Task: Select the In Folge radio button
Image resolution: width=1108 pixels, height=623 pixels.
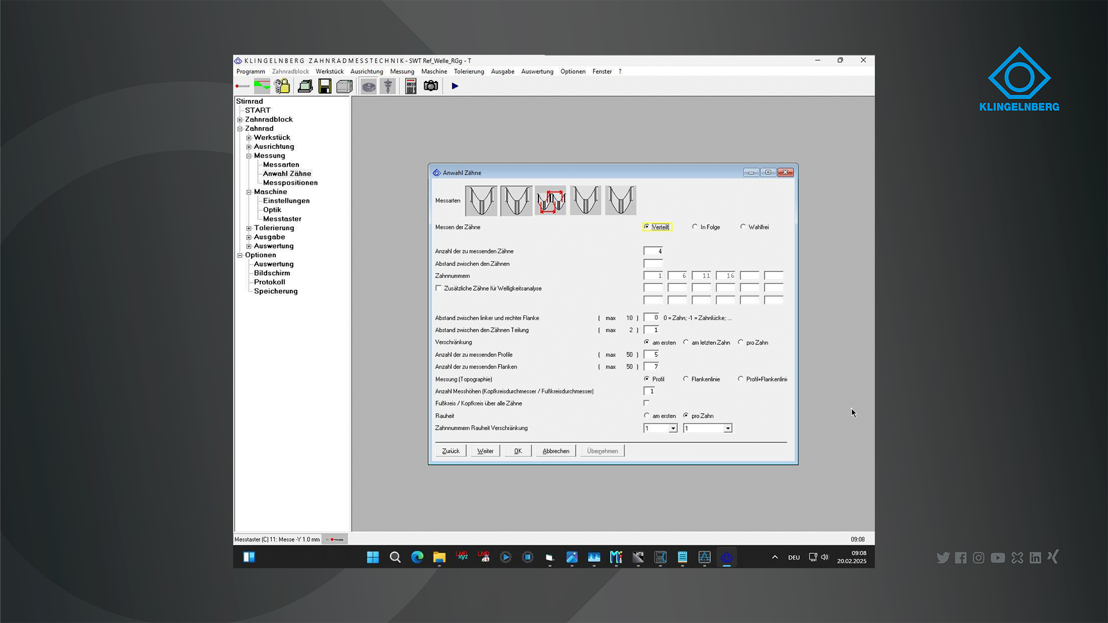Action: pyautogui.click(x=695, y=227)
